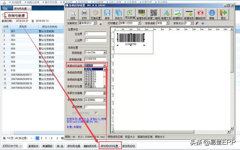Click the 预览 preview icon
Image resolution: width=240 pixels, height=150 pixels.
point(73,15)
